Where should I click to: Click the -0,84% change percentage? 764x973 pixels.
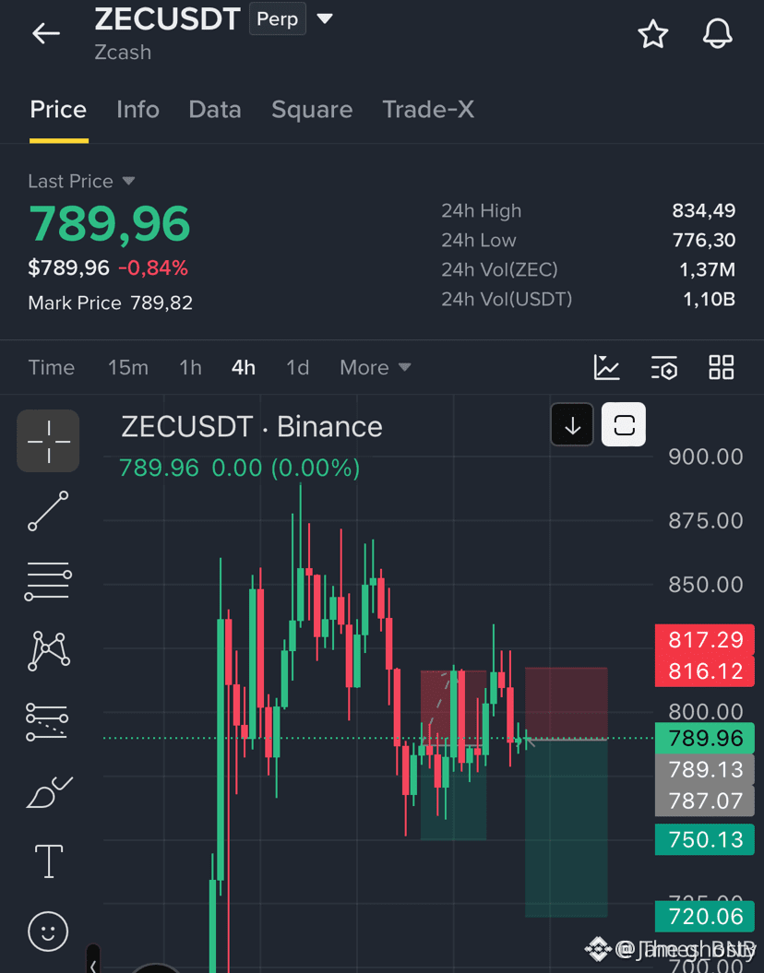(x=152, y=268)
